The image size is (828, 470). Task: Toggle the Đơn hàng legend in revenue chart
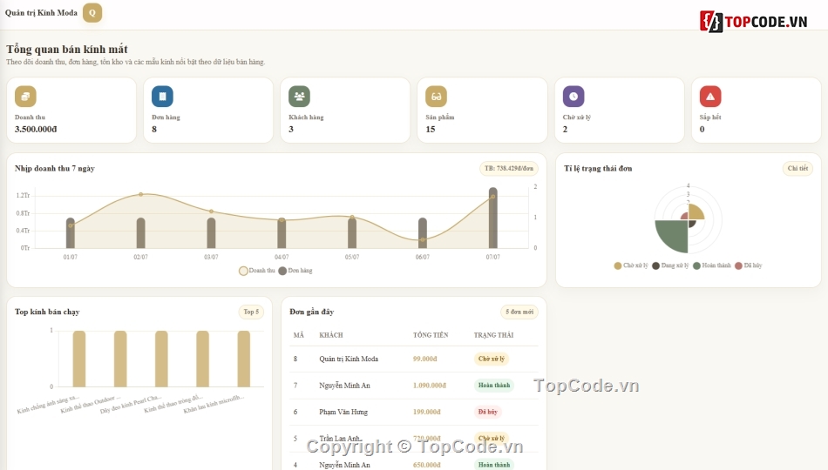295,271
